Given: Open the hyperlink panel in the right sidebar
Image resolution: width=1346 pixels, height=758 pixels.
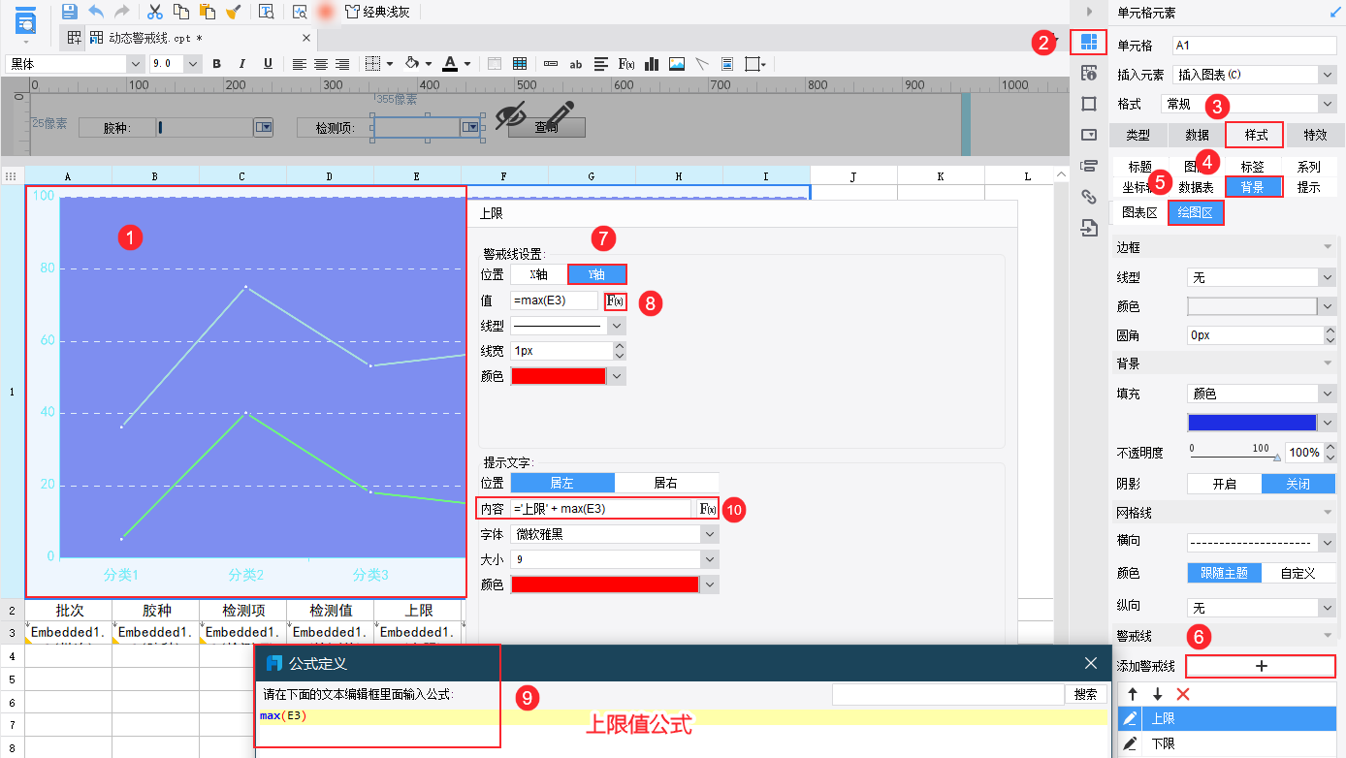Looking at the screenshot, I should [x=1089, y=197].
